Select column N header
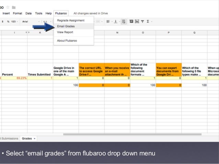The image size is (219, 164). [x=117, y=33]
